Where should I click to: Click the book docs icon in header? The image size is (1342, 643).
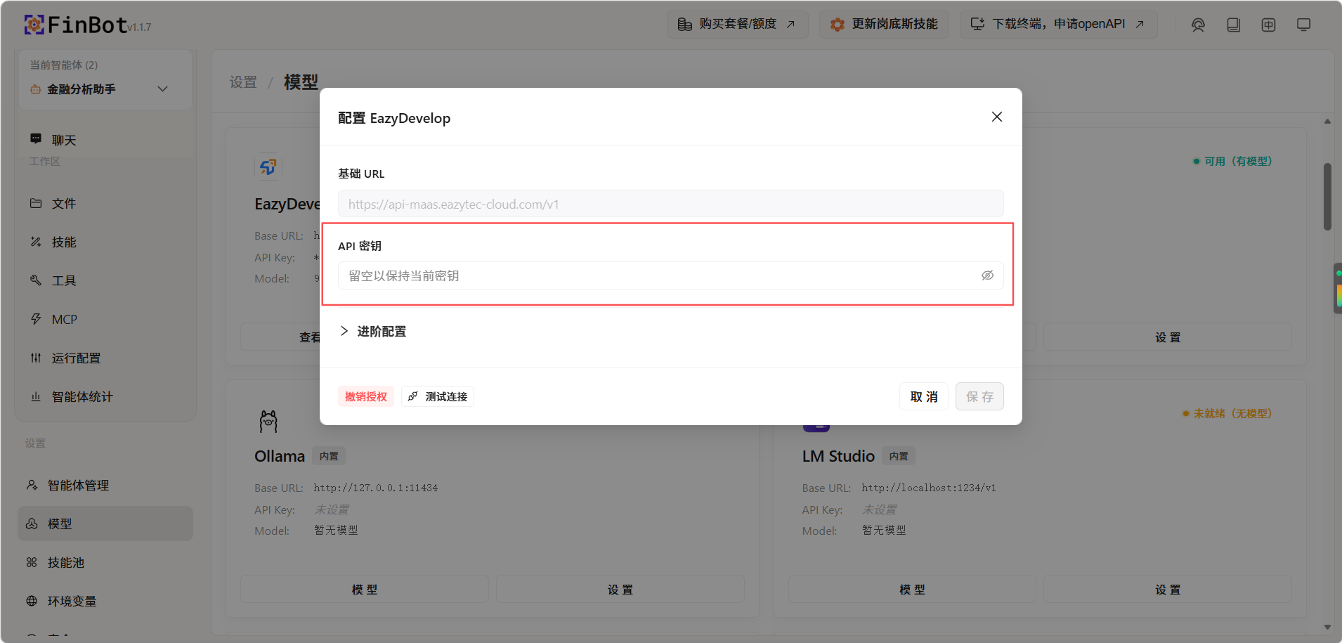click(1233, 25)
